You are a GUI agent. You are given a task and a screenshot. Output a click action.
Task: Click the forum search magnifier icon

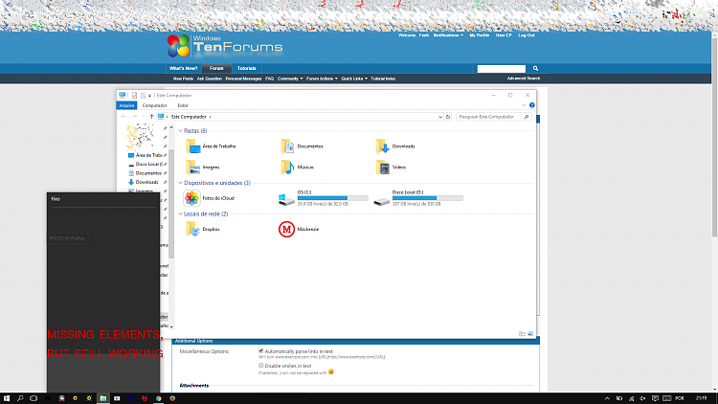click(x=535, y=68)
